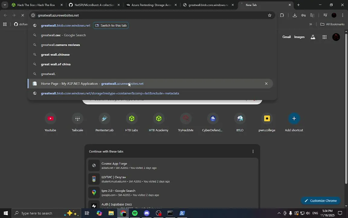Viewport: 348px width, 218px height.
Task: Expand hidden bookmarks chevron
Action: [311, 24]
